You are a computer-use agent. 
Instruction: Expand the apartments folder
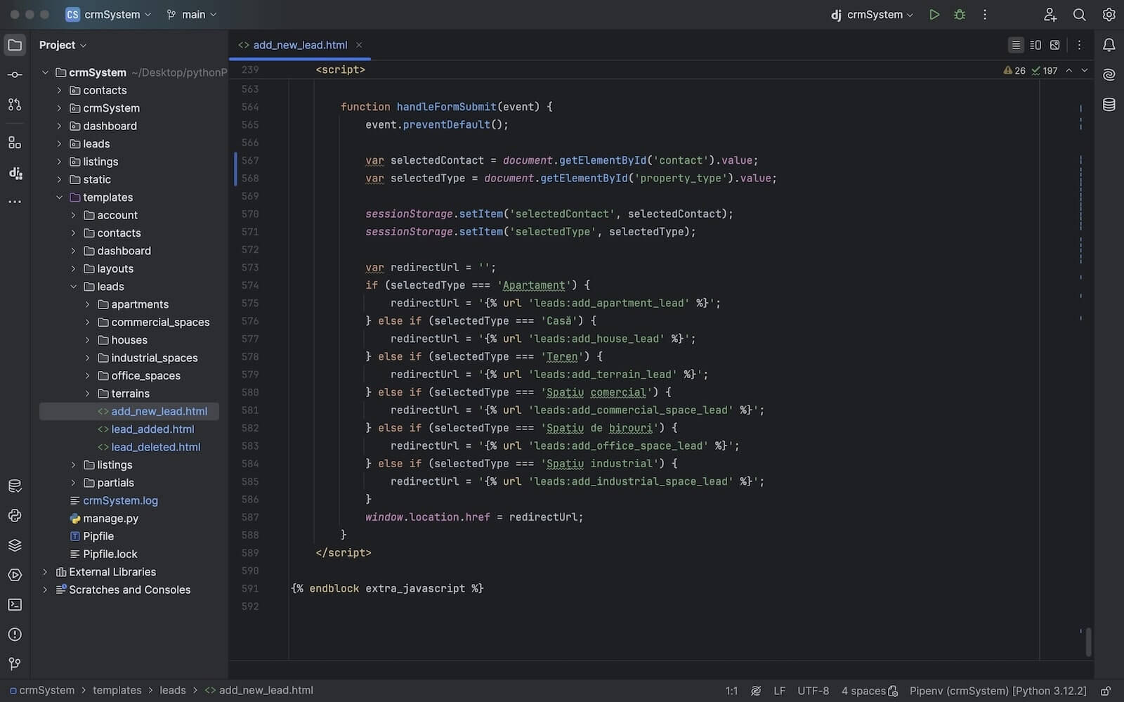87,304
